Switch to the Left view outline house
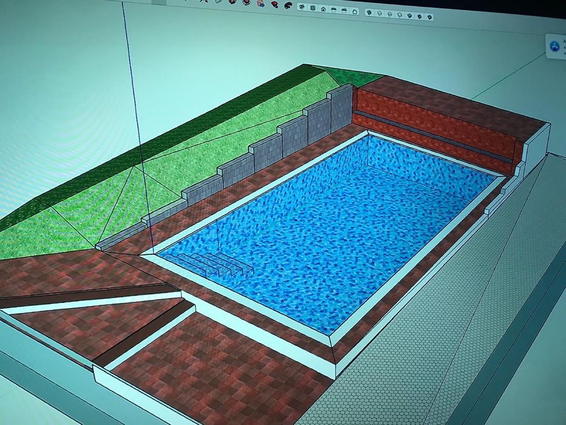The height and width of the screenshot is (425, 566). pos(355,12)
